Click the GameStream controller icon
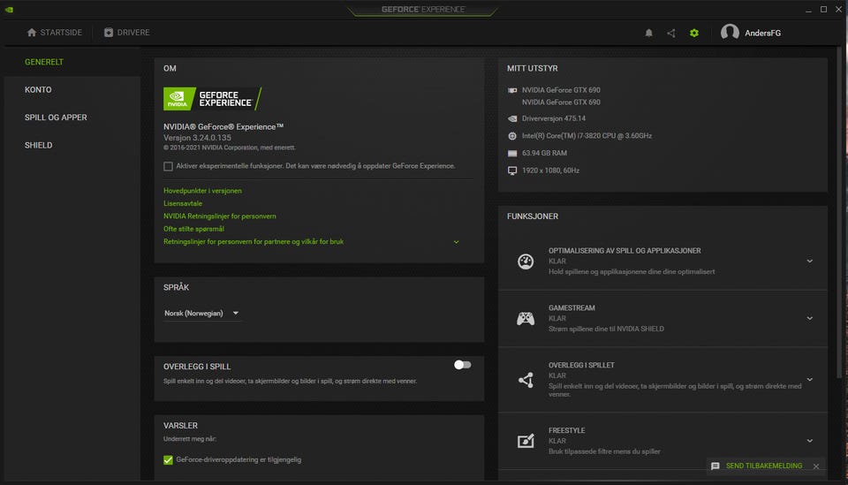 coord(526,318)
